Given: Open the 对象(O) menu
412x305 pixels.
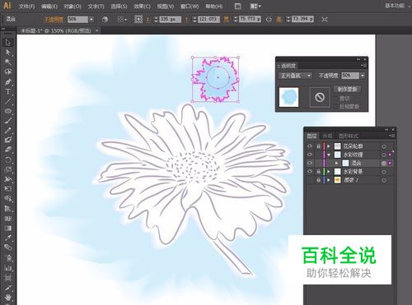Looking at the screenshot, I should (73, 6).
